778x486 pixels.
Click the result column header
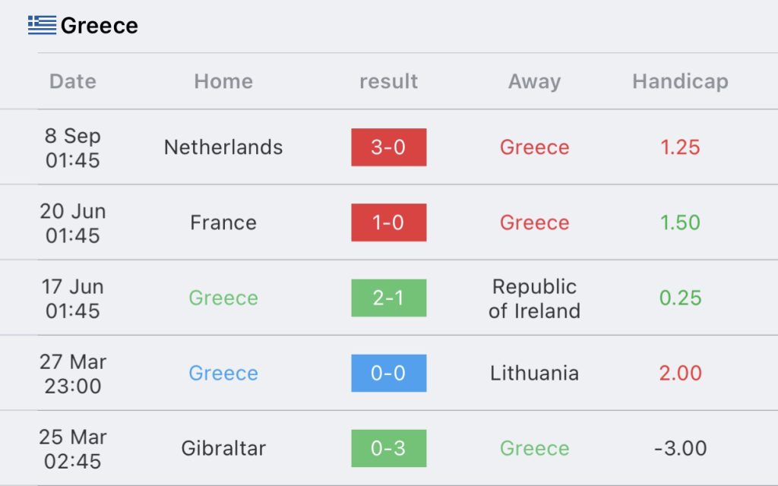pos(388,81)
